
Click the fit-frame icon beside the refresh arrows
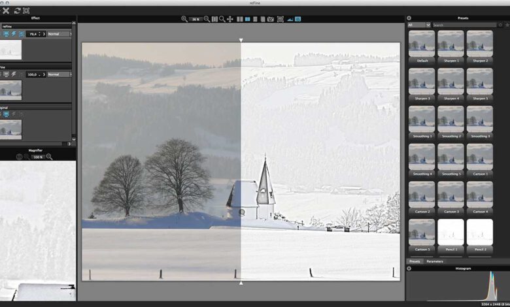click(x=26, y=10)
